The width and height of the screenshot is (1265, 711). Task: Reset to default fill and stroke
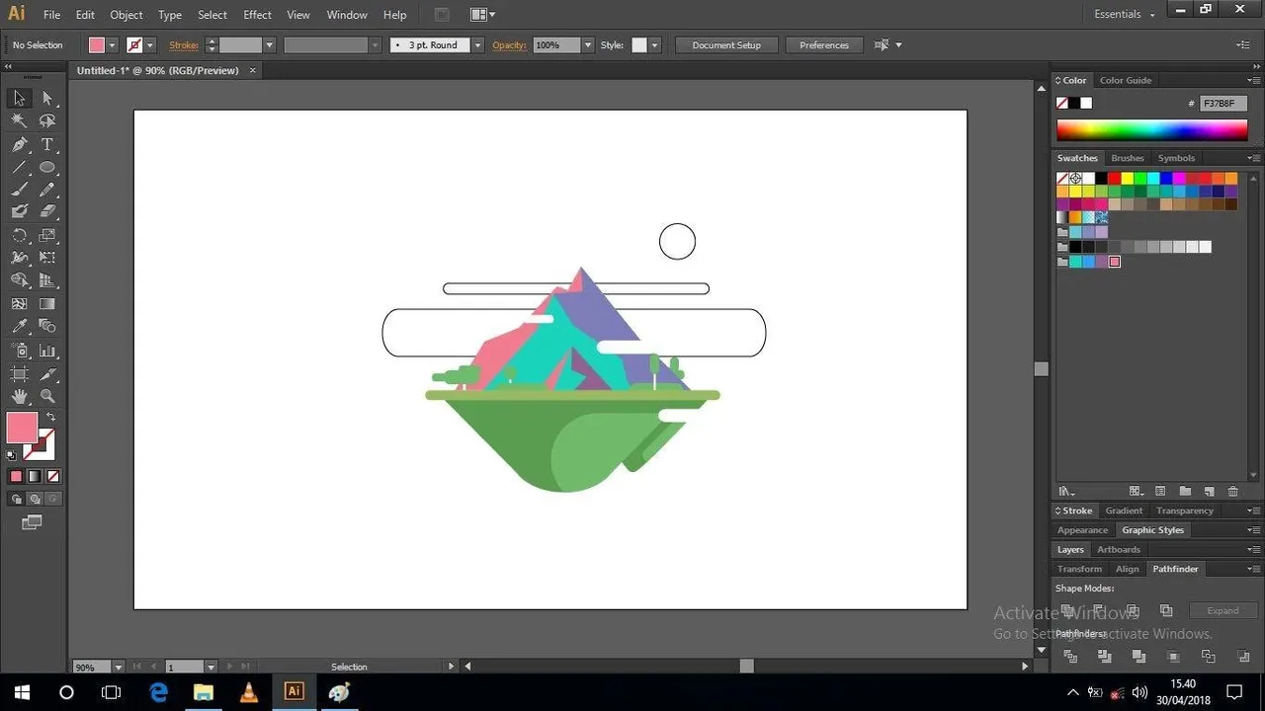(12, 455)
